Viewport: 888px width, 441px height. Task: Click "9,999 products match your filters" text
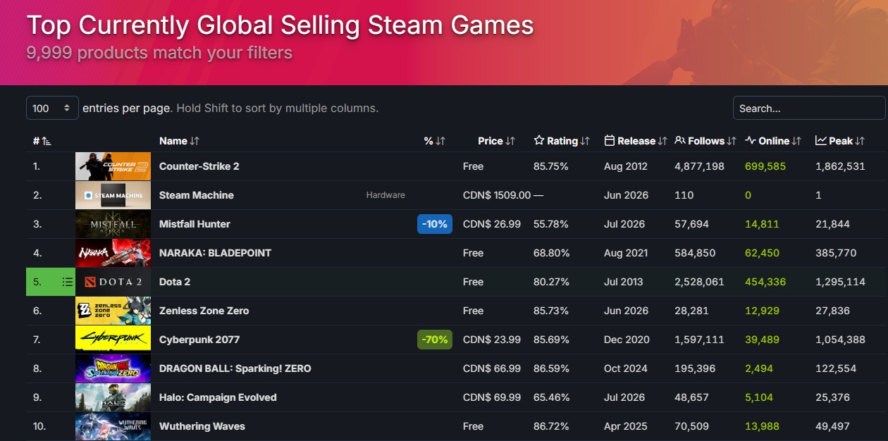click(x=159, y=53)
